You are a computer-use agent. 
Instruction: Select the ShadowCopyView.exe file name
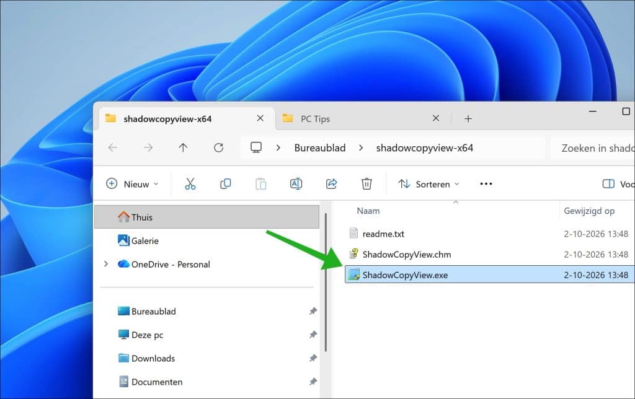click(405, 274)
